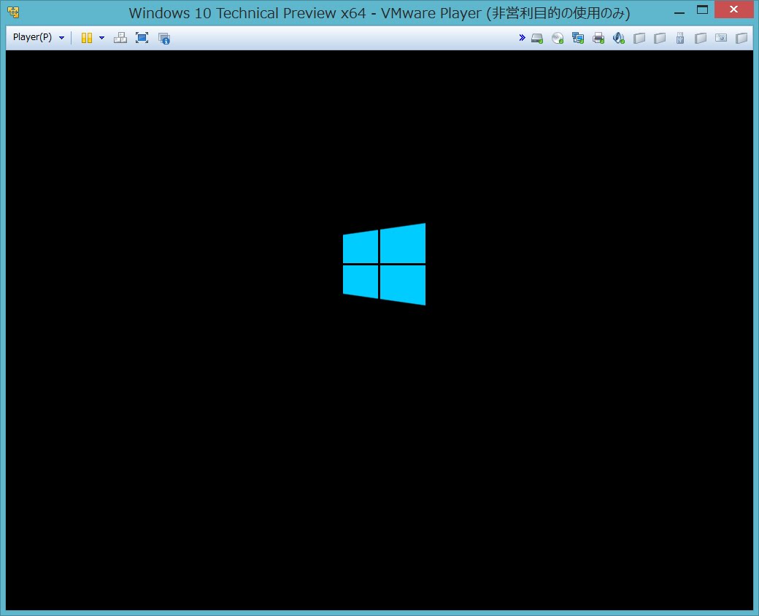This screenshot has width=759, height=616.
Task: Click the webcam camera device icon
Action: (x=721, y=38)
